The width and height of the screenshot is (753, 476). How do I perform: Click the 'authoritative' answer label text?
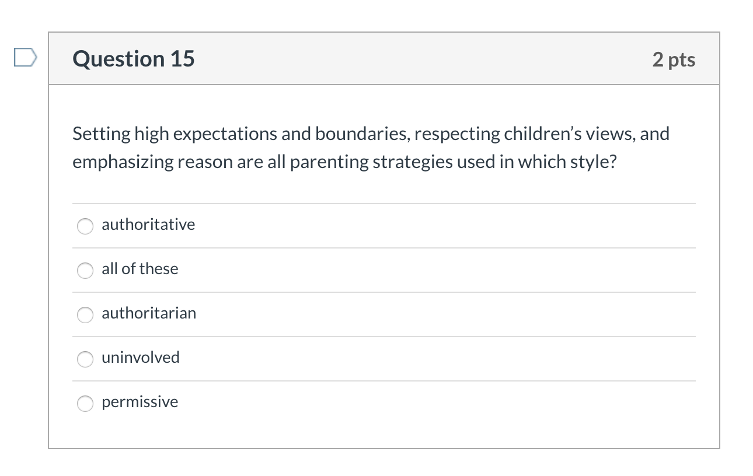[x=148, y=225]
